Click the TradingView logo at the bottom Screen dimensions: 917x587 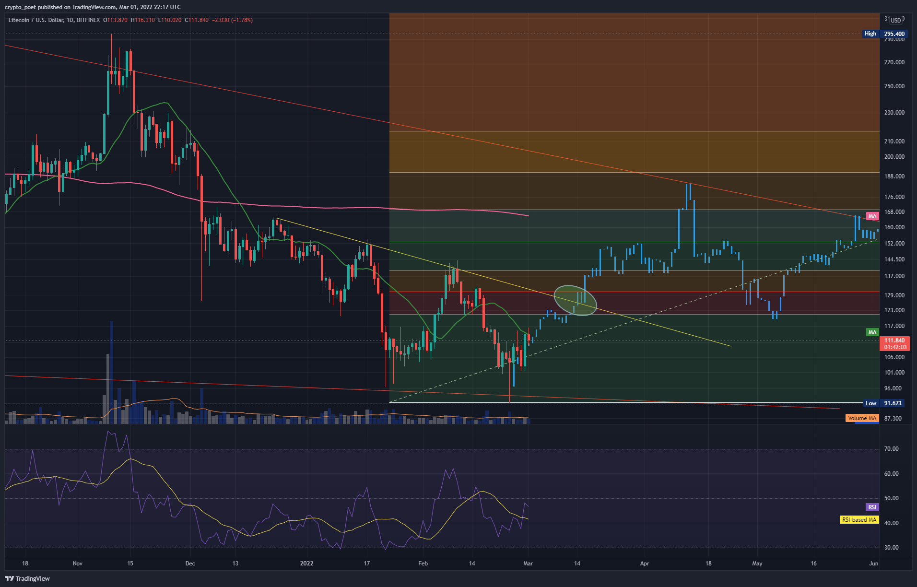click(x=27, y=578)
